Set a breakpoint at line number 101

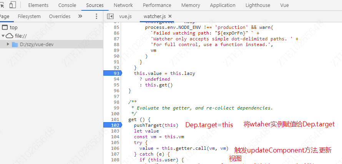pyautogui.click(x=115, y=119)
